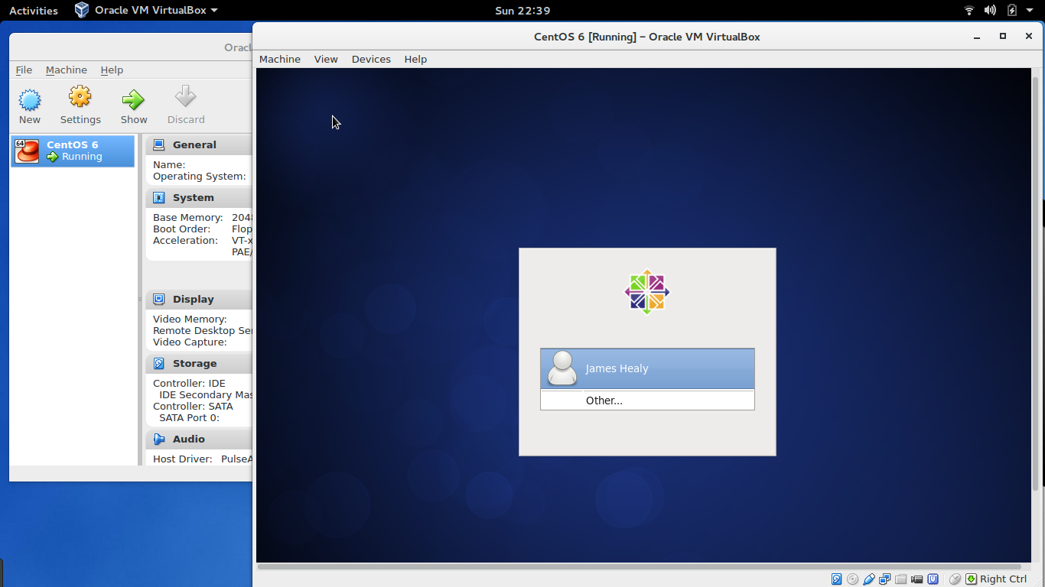Choose Other... on the login screen
Viewport: 1045px width, 587px height.
coord(647,401)
